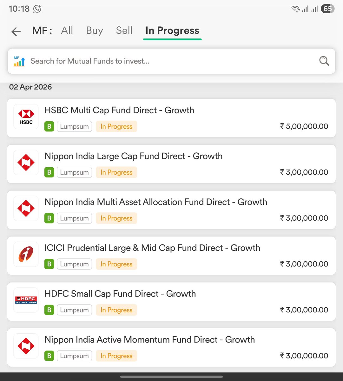Tap the Nippon India Large Cap fund logo
Image resolution: width=343 pixels, height=381 pixels.
coord(26,163)
